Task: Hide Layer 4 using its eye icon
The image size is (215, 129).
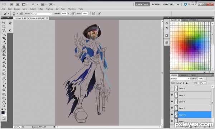Action: point(172,101)
